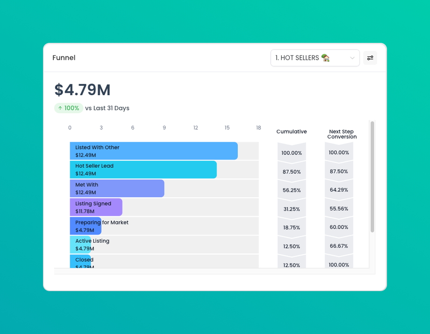
Task: Click the axis tick label 18
Action: (x=258, y=127)
